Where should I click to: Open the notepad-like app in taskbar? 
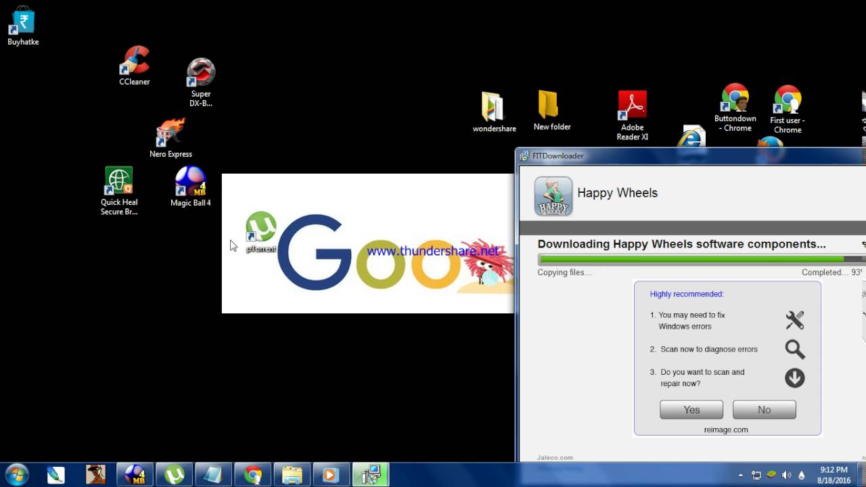(213, 475)
